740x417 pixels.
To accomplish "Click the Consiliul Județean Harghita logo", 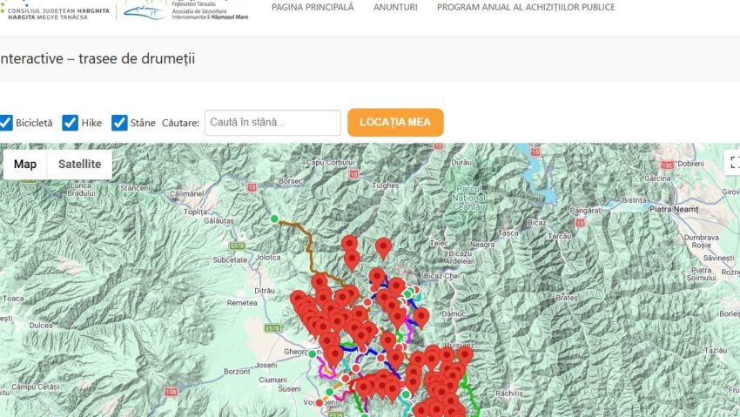I will [x=55, y=10].
